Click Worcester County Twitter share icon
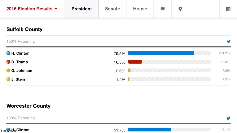 point(228,118)
